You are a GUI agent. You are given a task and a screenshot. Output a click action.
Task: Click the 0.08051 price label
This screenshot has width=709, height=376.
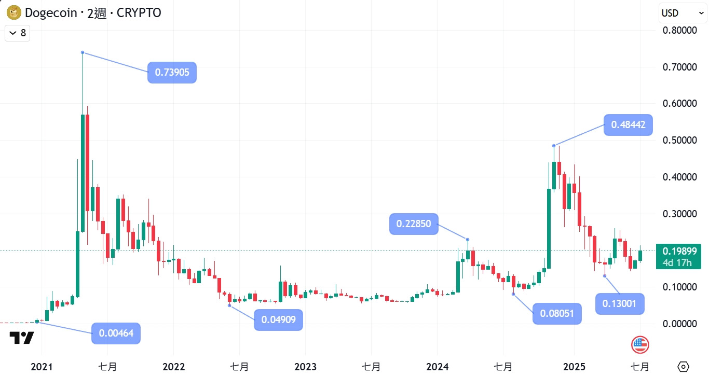557,314
